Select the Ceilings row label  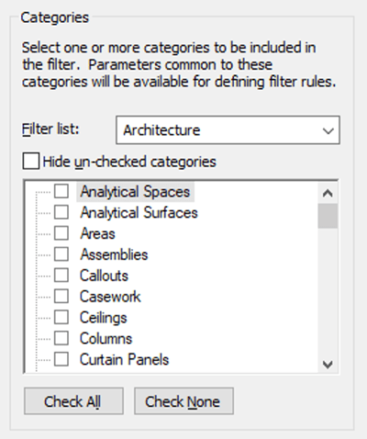click(x=104, y=318)
